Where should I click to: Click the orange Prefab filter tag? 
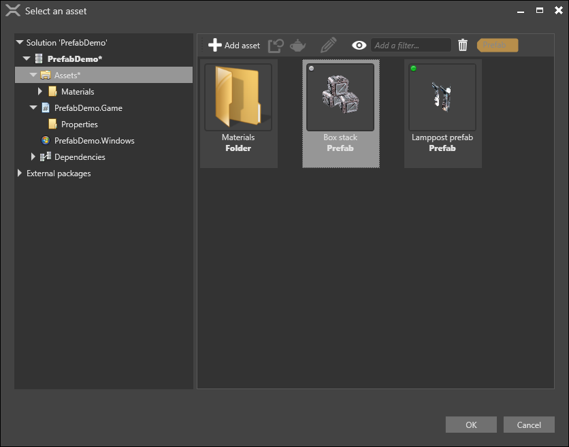pyautogui.click(x=497, y=45)
